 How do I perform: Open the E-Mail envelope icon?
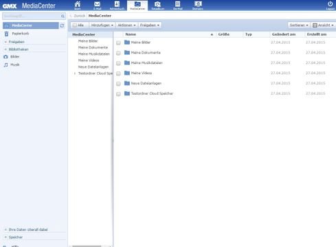[97, 4]
